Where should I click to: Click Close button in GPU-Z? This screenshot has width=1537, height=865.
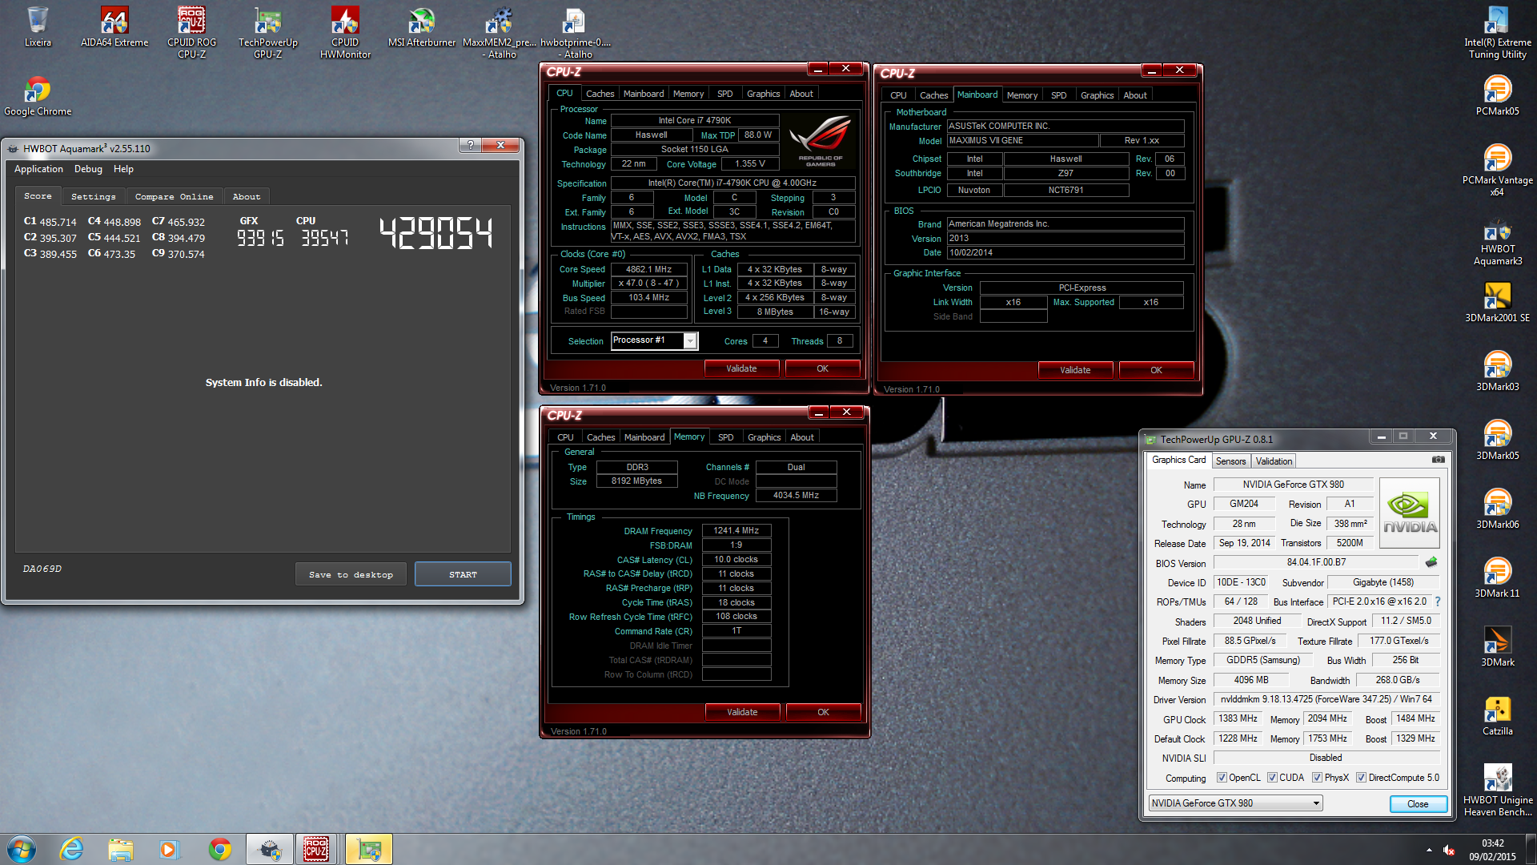(x=1418, y=803)
